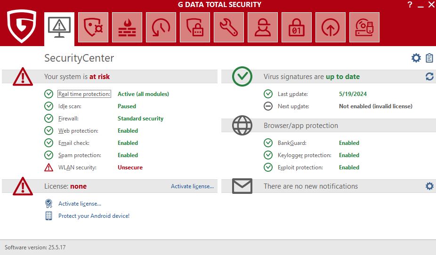Click the license ribbon badge icon
Viewport: 436px width, 255px height.
point(48,204)
